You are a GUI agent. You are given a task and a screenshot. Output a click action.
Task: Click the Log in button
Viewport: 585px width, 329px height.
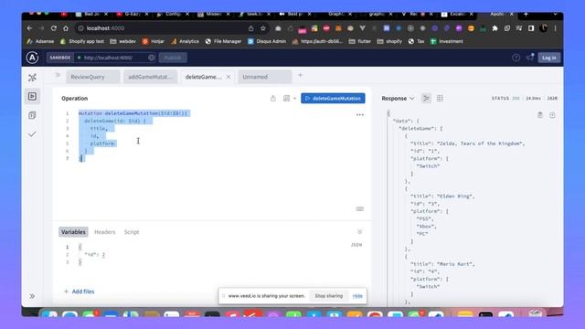(548, 58)
